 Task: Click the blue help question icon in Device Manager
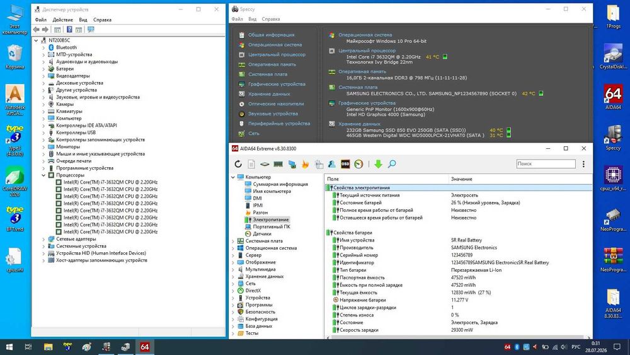pos(69,30)
